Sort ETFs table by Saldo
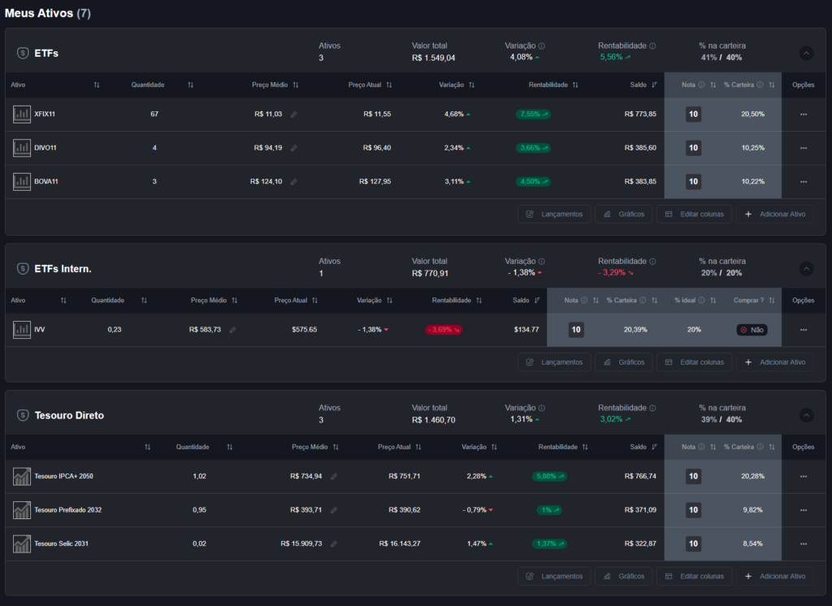 pos(654,85)
